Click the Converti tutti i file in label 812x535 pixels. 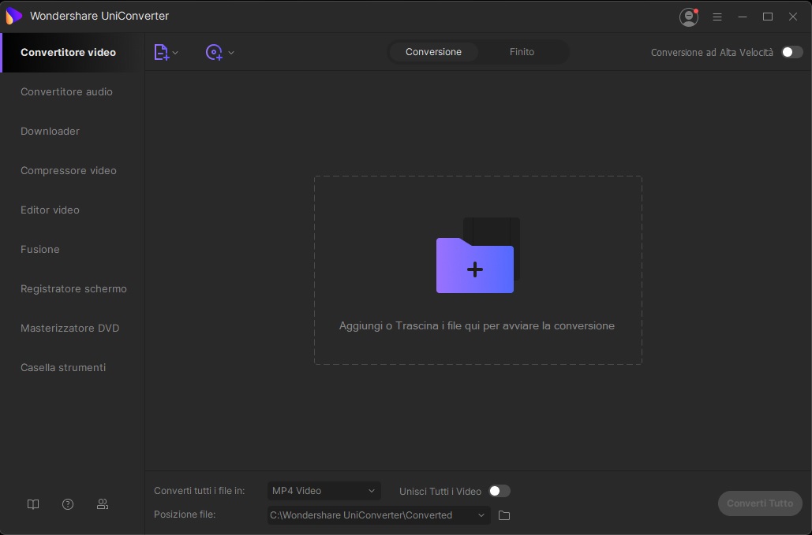click(x=200, y=491)
